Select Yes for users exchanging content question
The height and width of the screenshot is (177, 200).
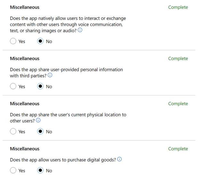point(13,41)
